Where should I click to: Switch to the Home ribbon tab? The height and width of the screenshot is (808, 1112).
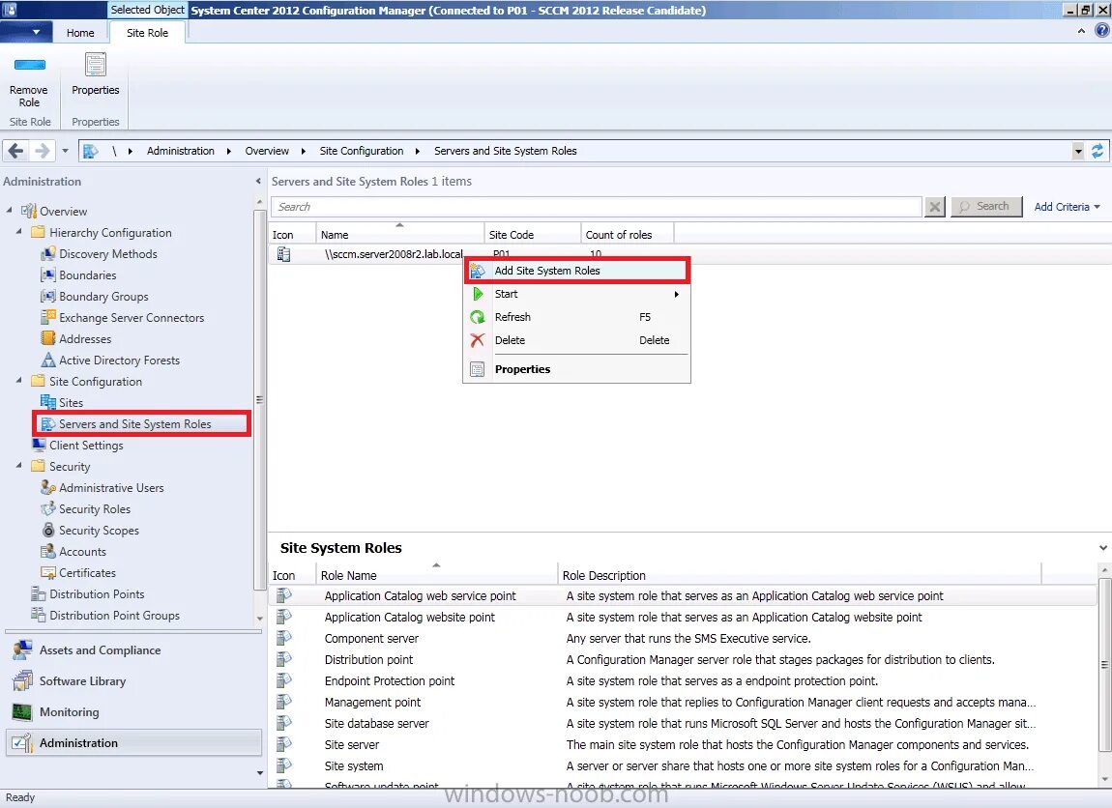click(x=80, y=33)
